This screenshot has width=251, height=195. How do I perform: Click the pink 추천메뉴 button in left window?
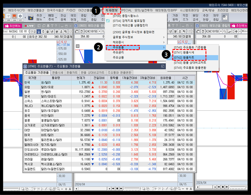[x=13, y=26]
